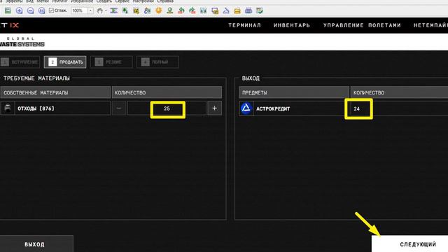This screenshot has width=448, height=252.
Task: Click the output quantity value 24
Action: coord(356,109)
